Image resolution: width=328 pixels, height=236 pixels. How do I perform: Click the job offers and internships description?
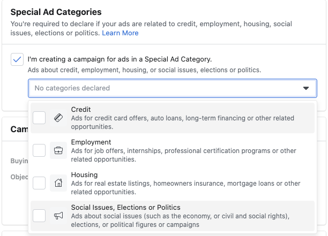(182, 155)
